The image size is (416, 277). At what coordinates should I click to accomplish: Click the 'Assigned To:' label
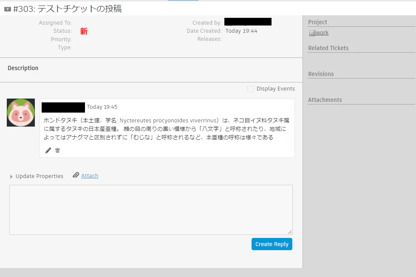tap(55, 23)
